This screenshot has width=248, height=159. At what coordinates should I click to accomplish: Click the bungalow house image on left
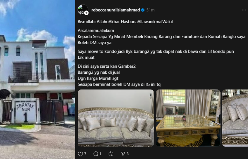pos(37,79)
